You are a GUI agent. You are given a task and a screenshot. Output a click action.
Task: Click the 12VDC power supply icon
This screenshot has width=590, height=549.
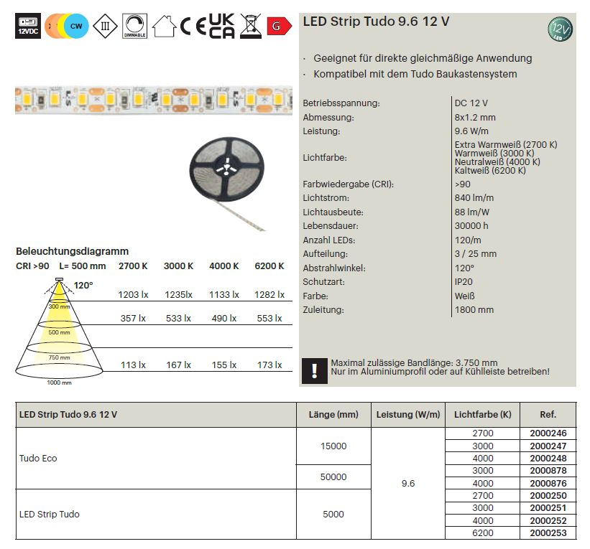coord(27,27)
